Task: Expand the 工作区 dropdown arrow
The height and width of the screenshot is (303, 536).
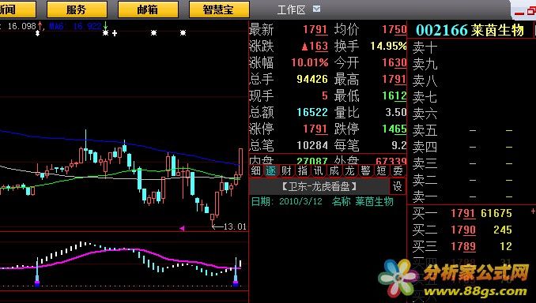Action: [317, 9]
